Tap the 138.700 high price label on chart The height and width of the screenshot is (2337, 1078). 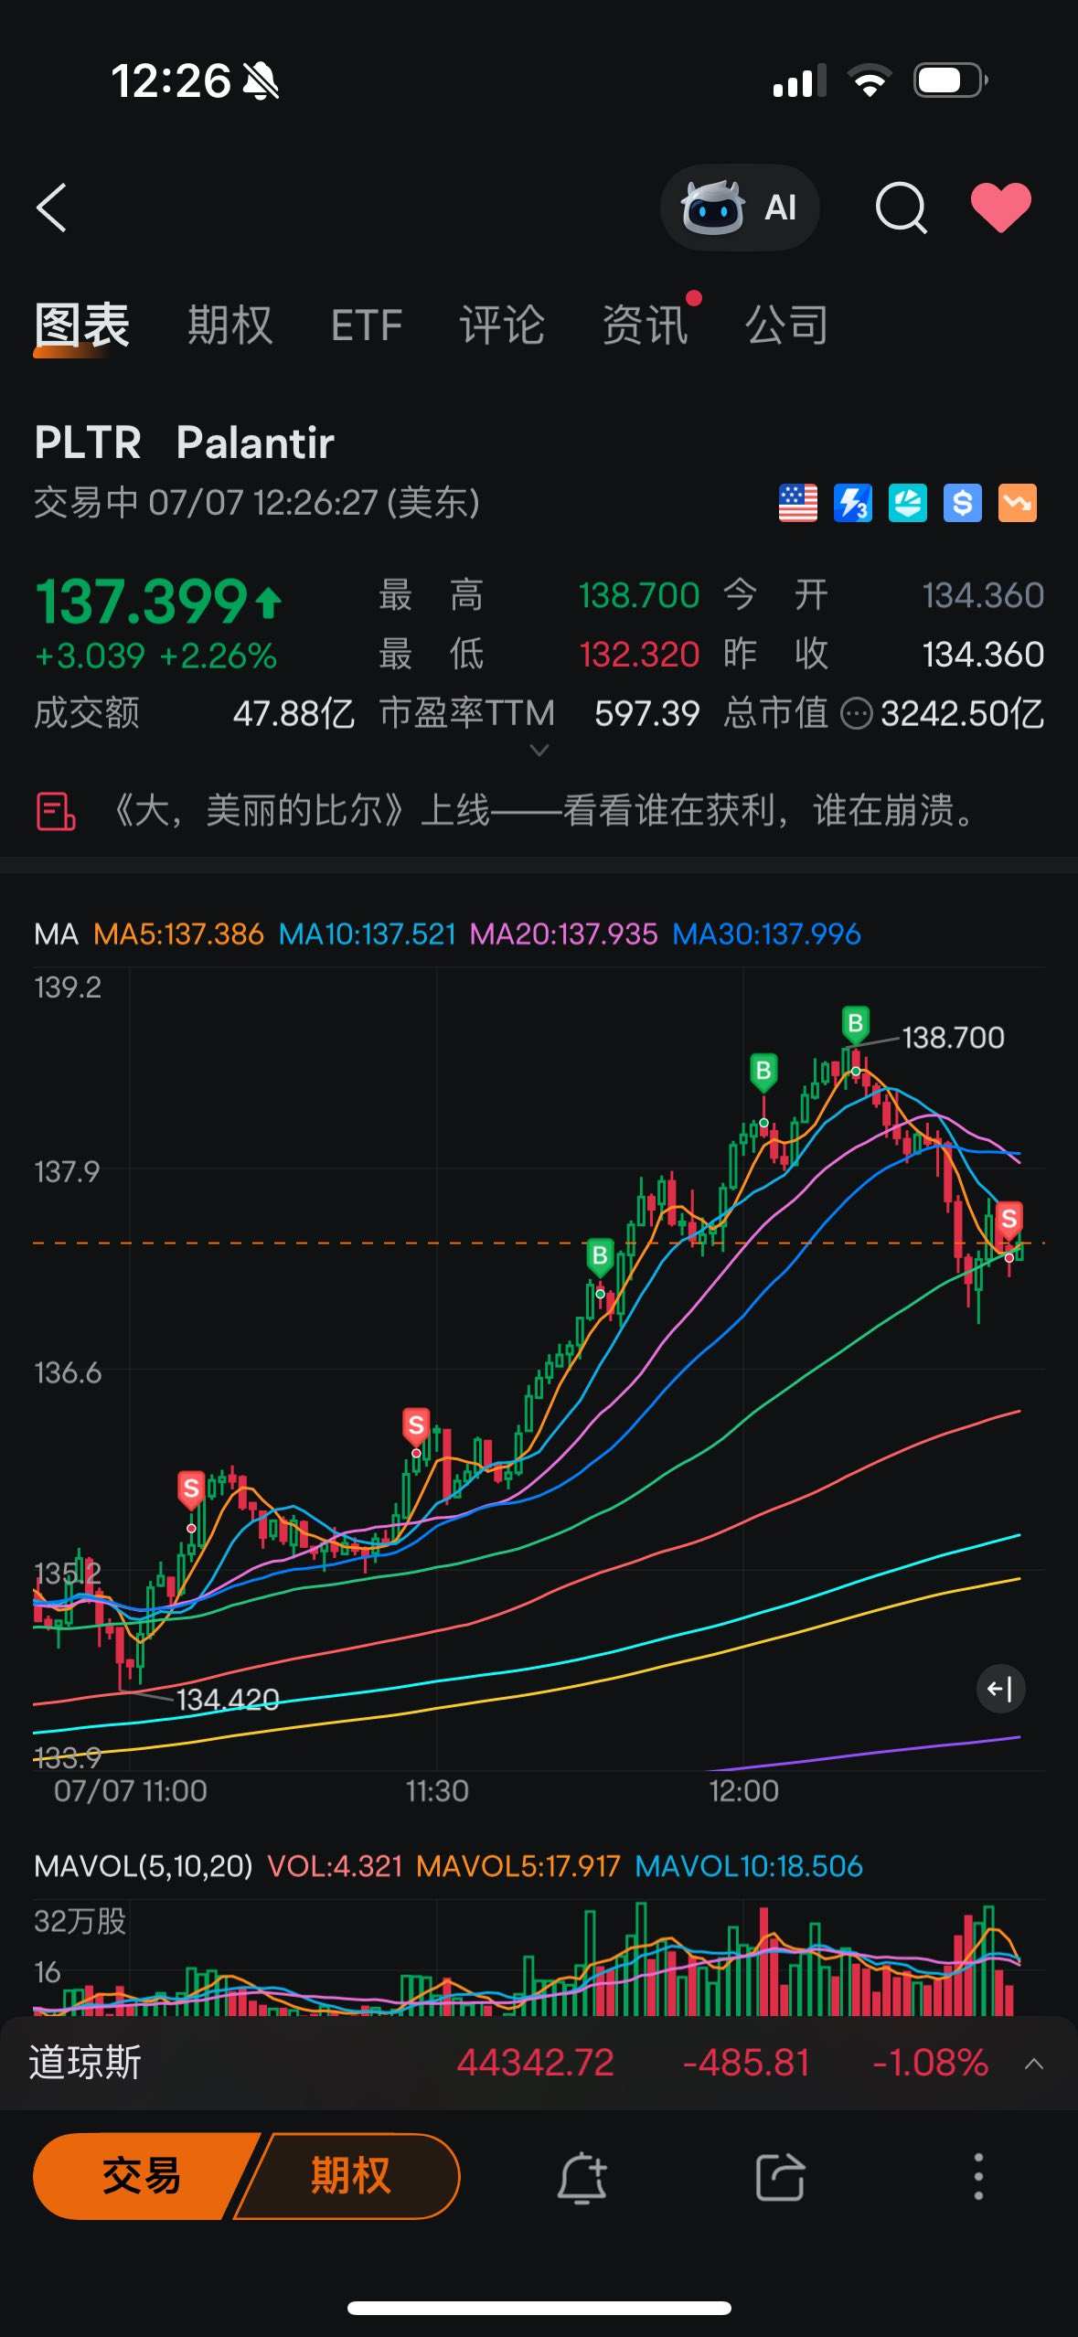pyautogui.click(x=953, y=1038)
